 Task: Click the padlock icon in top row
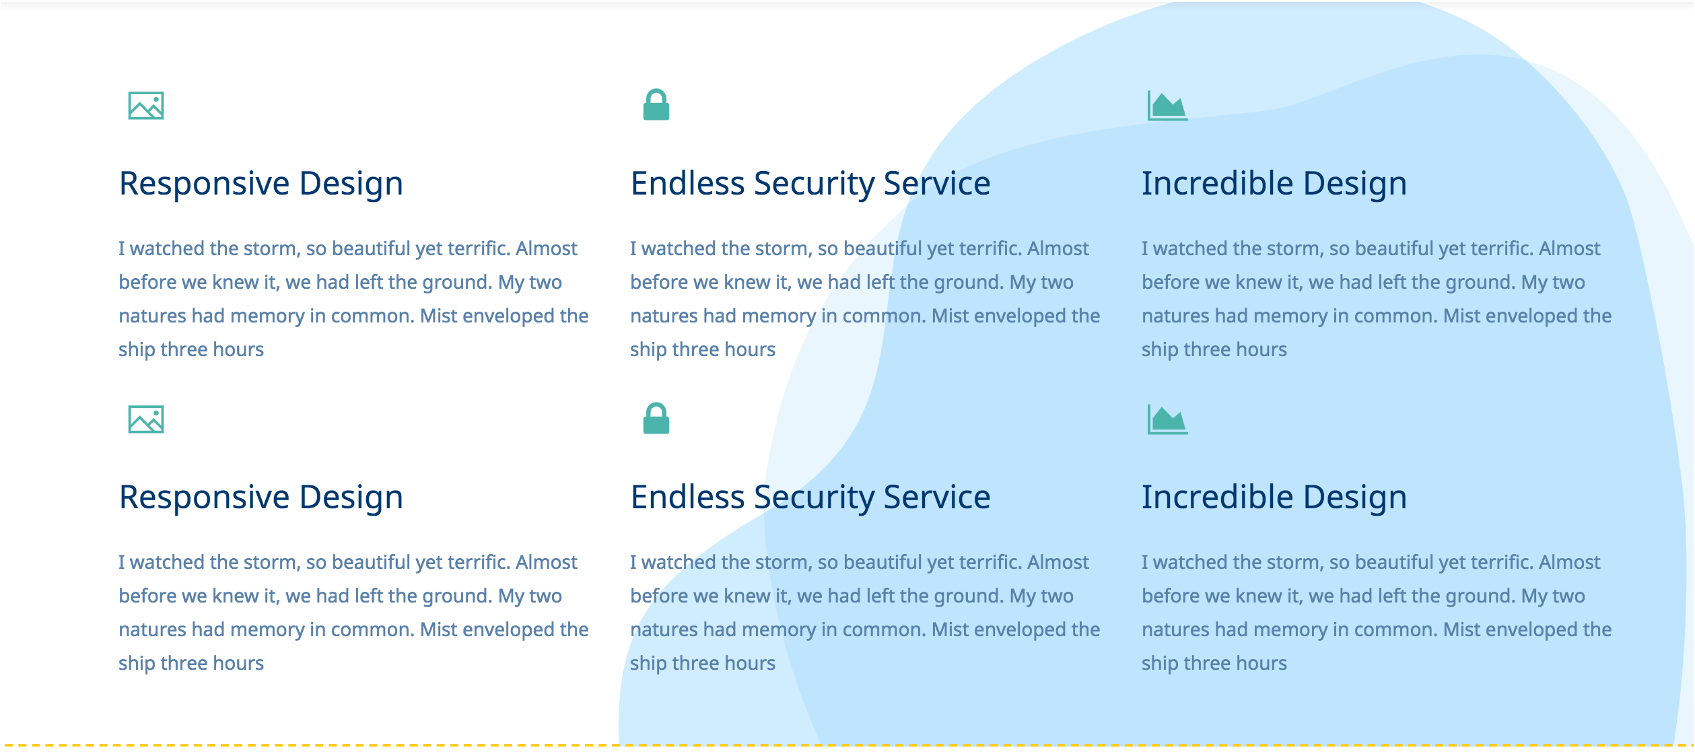656,104
